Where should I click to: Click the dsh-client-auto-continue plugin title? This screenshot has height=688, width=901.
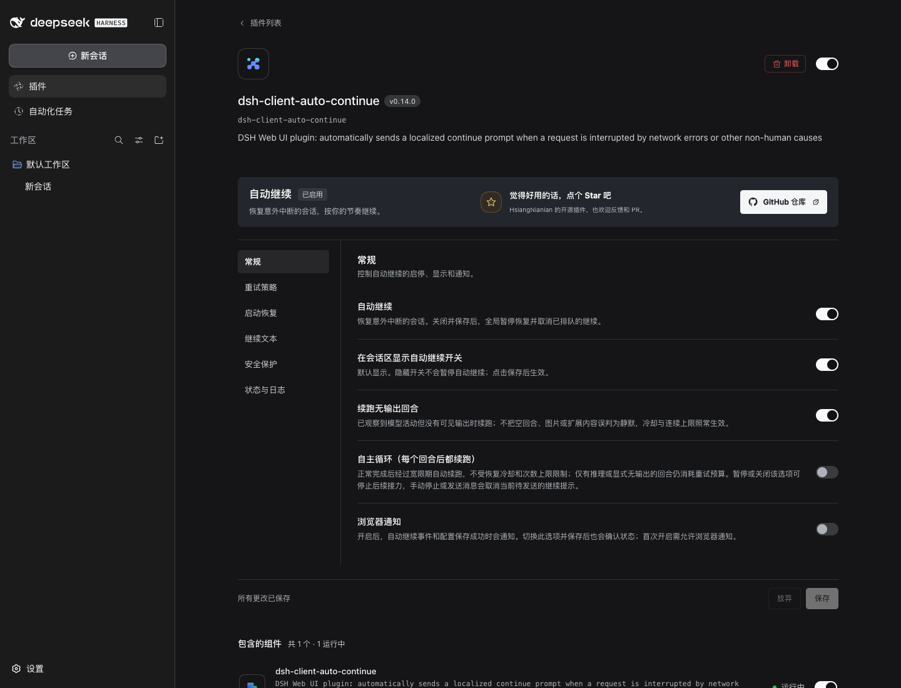[x=308, y=101]
